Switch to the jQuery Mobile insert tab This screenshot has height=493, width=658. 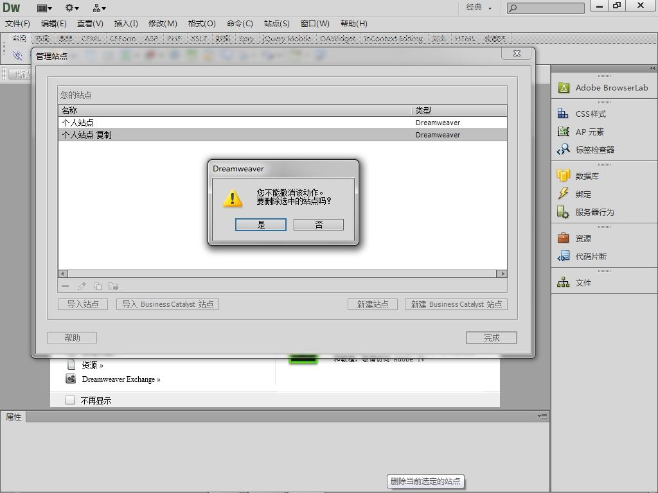[x=287, y=39]
